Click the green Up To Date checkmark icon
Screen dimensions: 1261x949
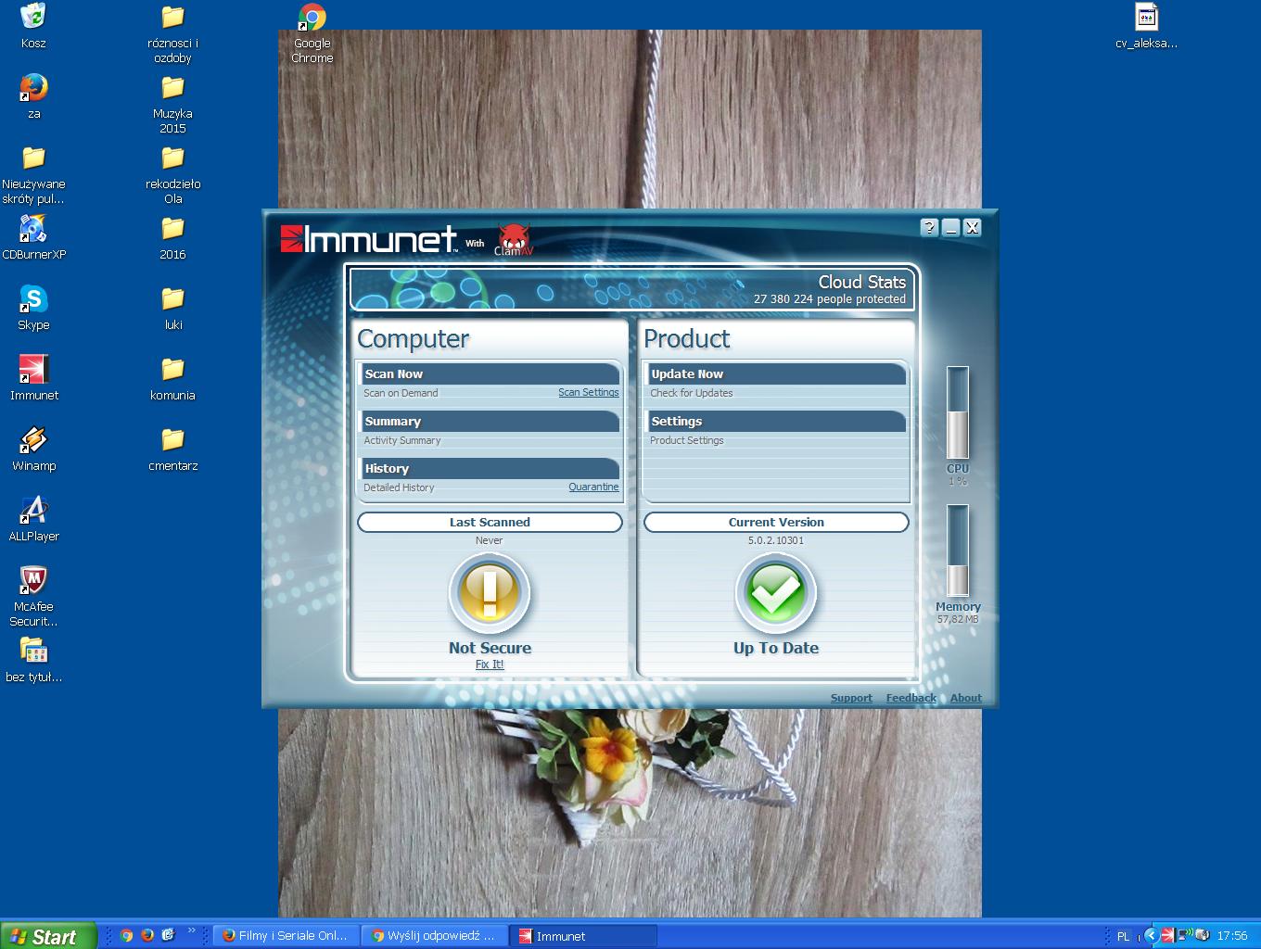click(775, 593)
